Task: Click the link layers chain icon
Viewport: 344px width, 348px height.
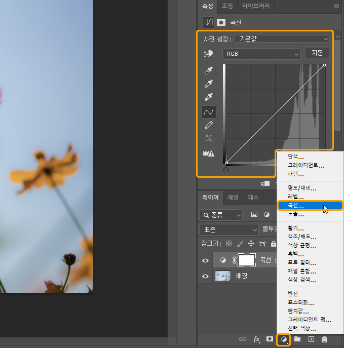Action: click(x=243, y=339)
